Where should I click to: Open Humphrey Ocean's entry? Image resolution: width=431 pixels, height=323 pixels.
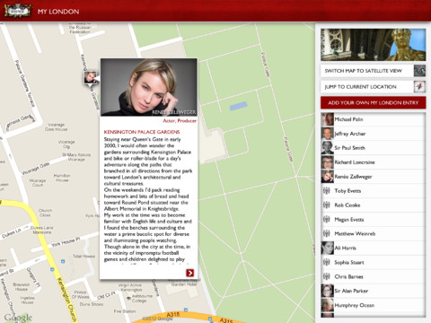coord(373,305)
